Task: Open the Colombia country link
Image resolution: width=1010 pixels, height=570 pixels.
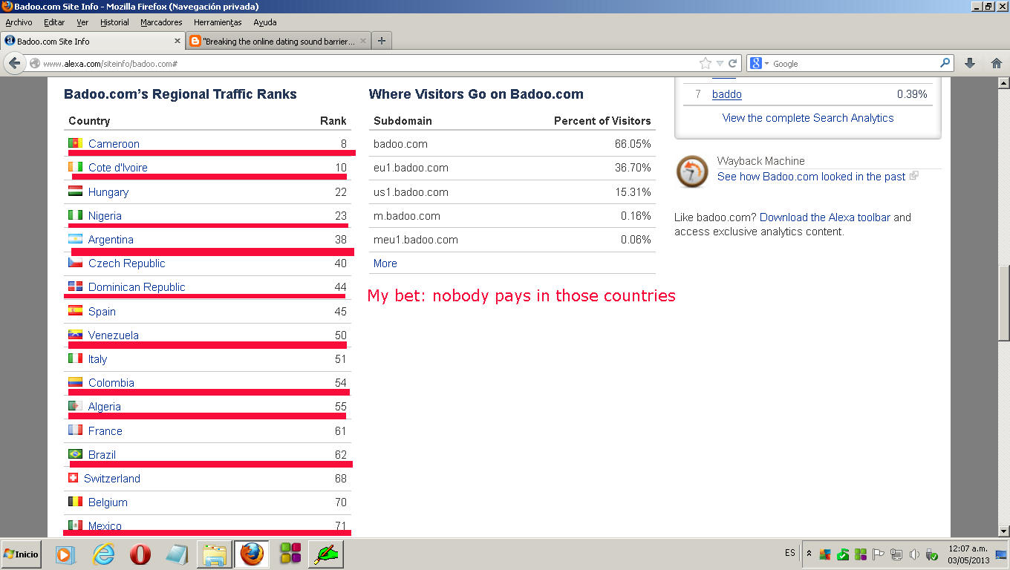Action: pos(111,383)
